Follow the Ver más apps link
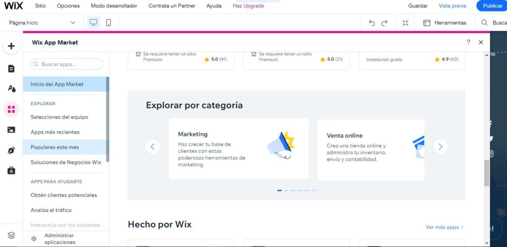The image size is (507, 247). tap(444, 227)
